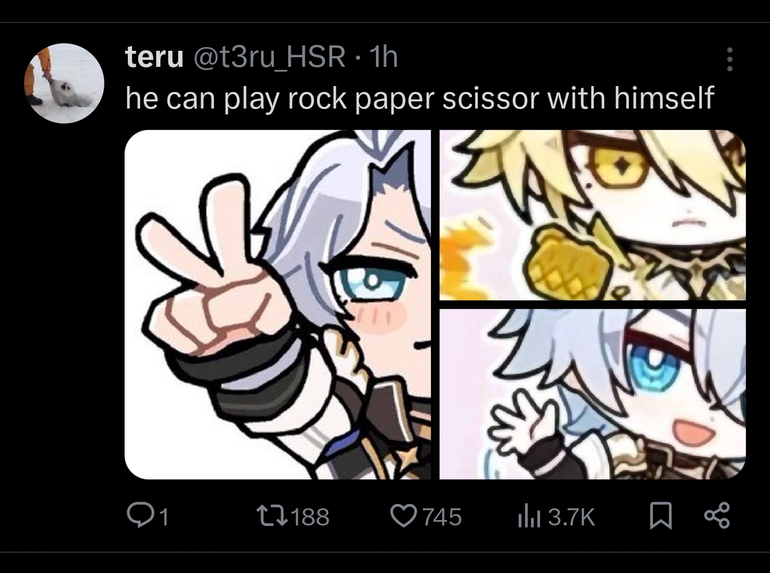Select the reply count number 1

[x=164, y=517]
